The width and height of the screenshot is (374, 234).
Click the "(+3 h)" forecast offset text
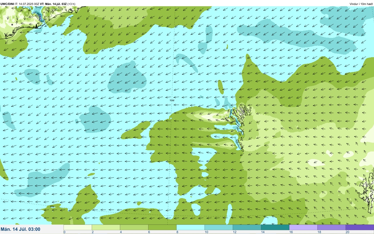71,4
